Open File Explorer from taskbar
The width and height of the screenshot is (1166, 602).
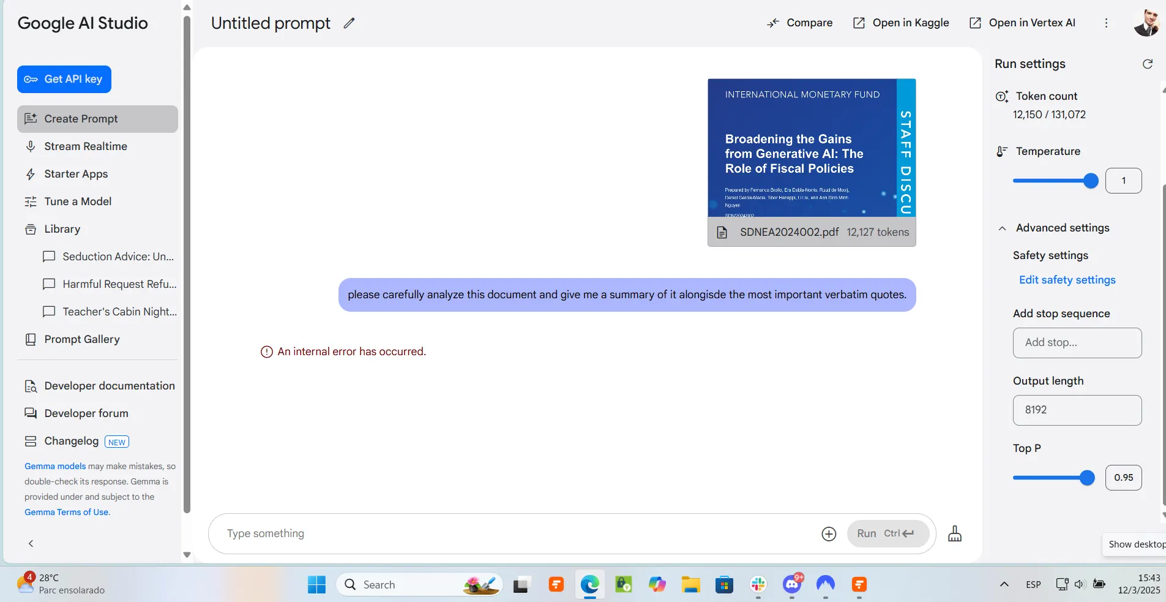pyautogui.click(x=690, y=585)
